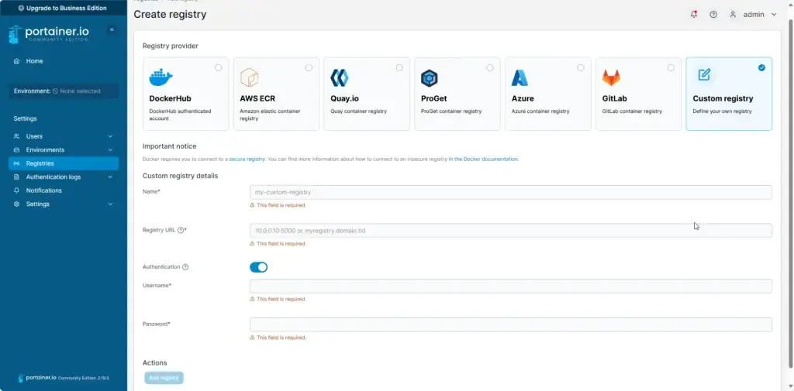Click the Home house icon in the sidebar

click(17, 61)
